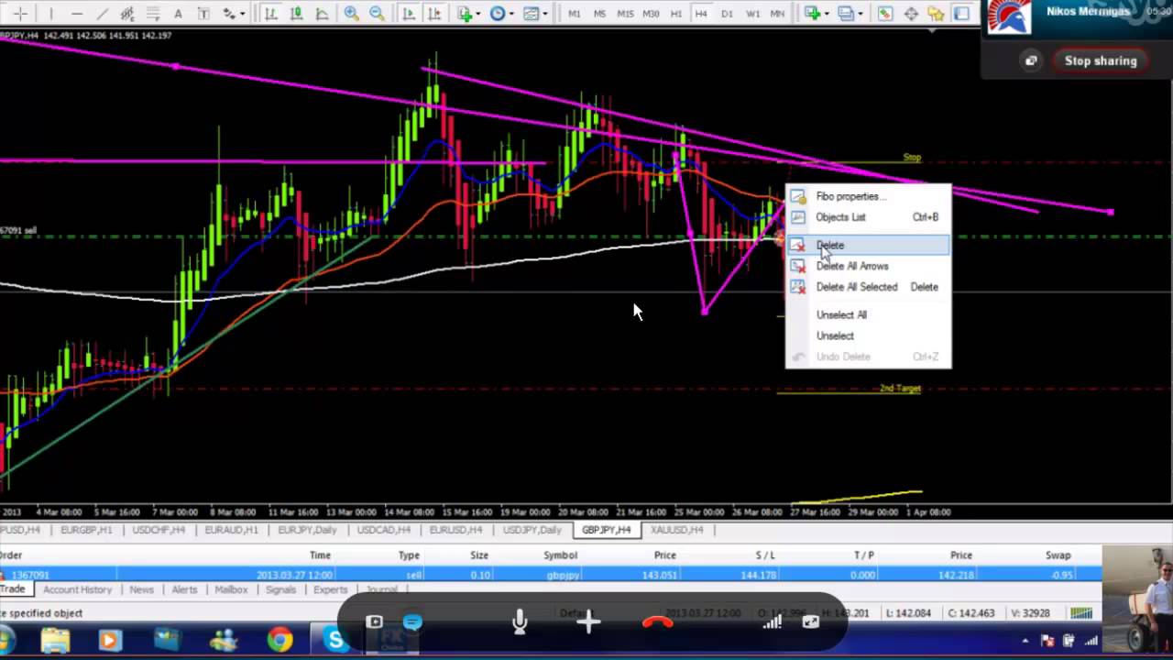The image size is (1173, 660).
Task: Open the Experts terminal tab
Action: 330,589
